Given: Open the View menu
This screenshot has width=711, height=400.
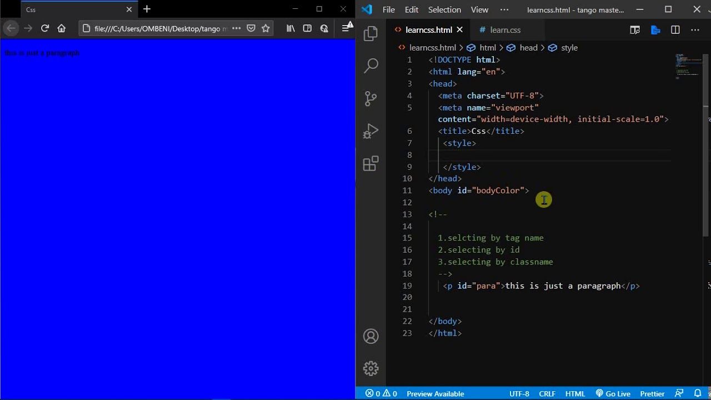Looking at the screenshot, I should click(x=479, y=9).
